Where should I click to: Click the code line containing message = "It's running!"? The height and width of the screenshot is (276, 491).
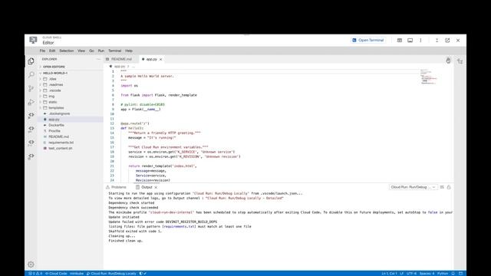[x=152, y=138]
